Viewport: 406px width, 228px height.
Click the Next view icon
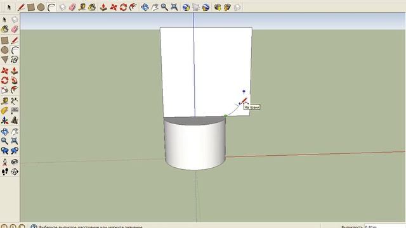click(x=15, y=151)
